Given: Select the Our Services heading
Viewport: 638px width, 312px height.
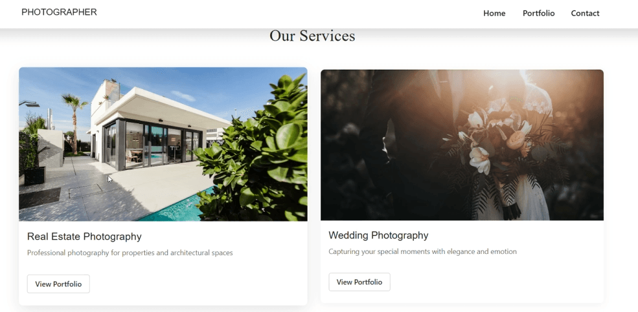Looking at the screenshot, I should click(x=312, y=36).
